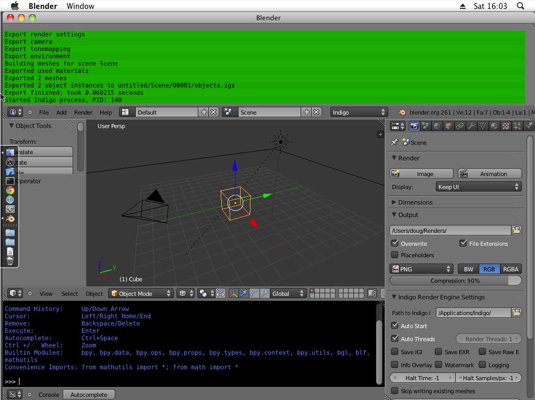Open the File menu in Info header
The height and width of the screenshot is (400, 535).
[44, 113]
